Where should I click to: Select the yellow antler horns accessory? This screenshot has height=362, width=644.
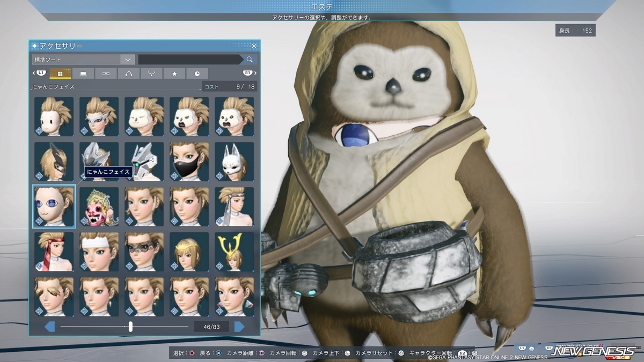point(235,252)
